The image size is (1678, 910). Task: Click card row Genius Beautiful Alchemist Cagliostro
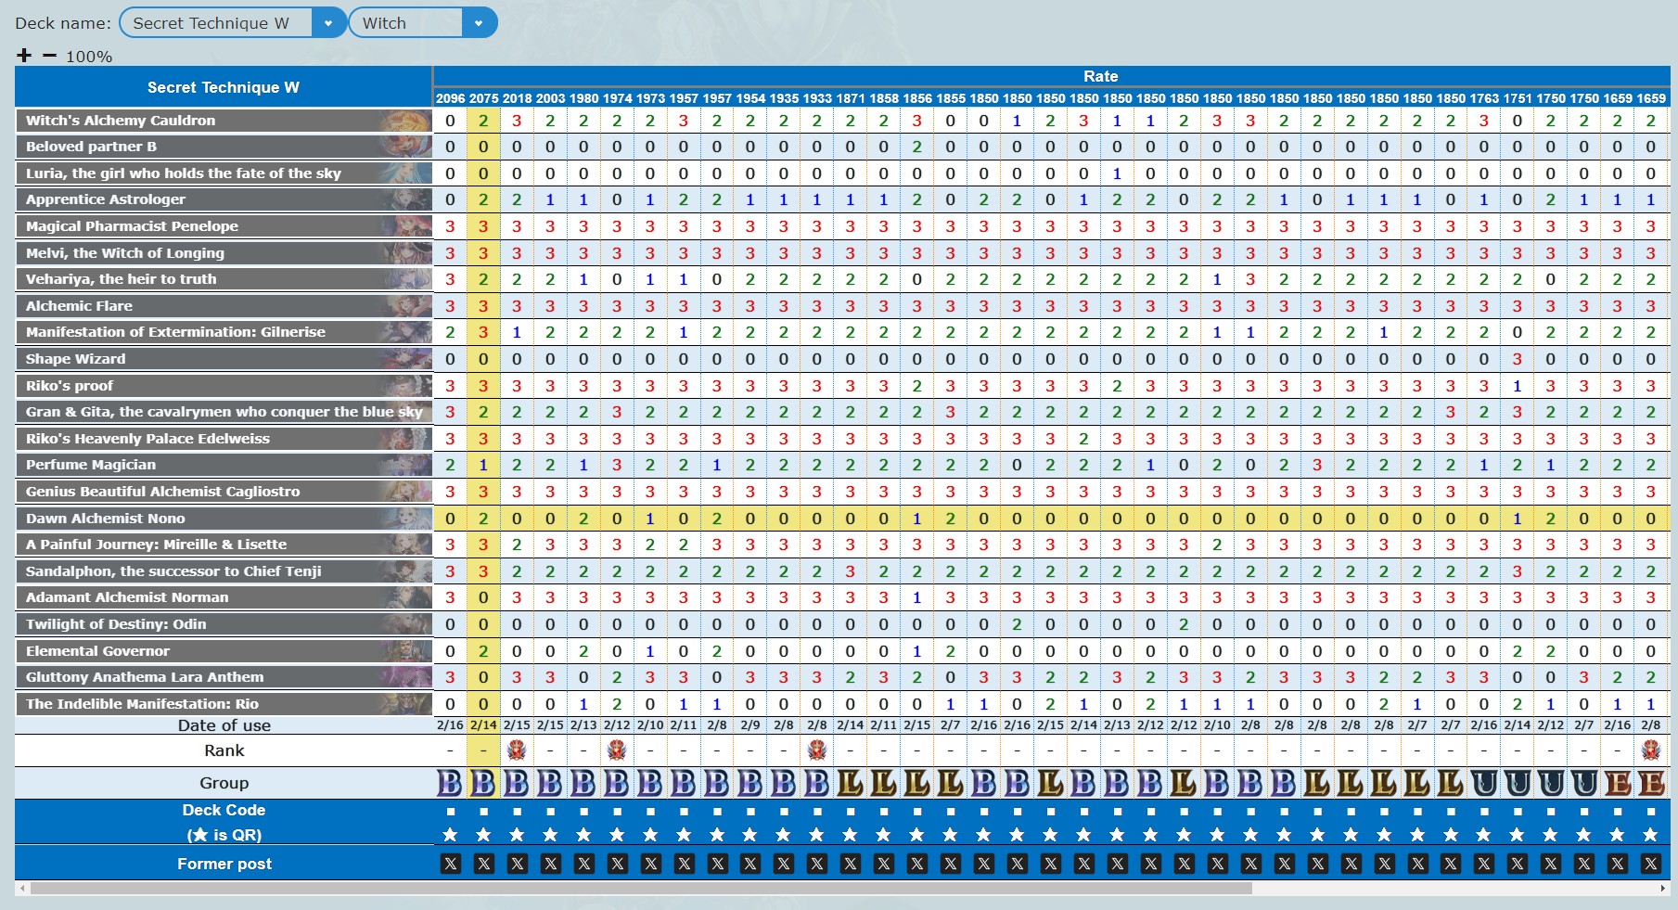(224, 492)
